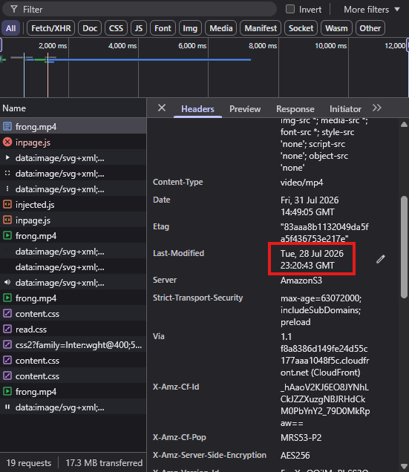Click the headers panel scrollbar thumb
Screen dimensions: 409x472
point(405,247)
